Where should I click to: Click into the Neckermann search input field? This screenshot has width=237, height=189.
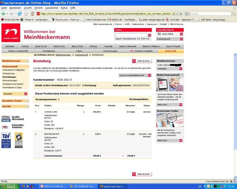coord(131,35)
